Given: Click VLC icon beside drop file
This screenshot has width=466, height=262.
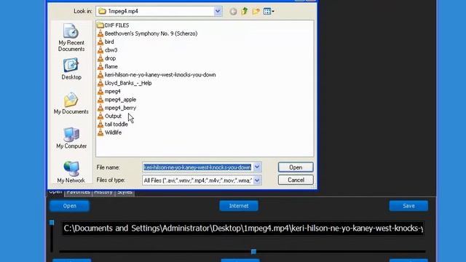Looking at the screenshot, I should pyautogui.click(x=100, y=58).
